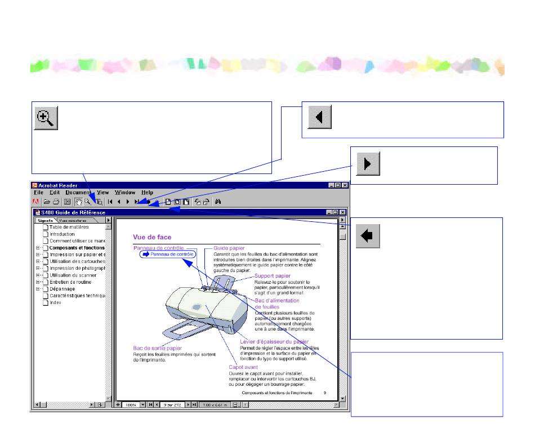The image size is (535, 446).
Task: Click bookmarks pane horizontal scroll right arrow
Action: pyautogui.click(x=92, y=405)
